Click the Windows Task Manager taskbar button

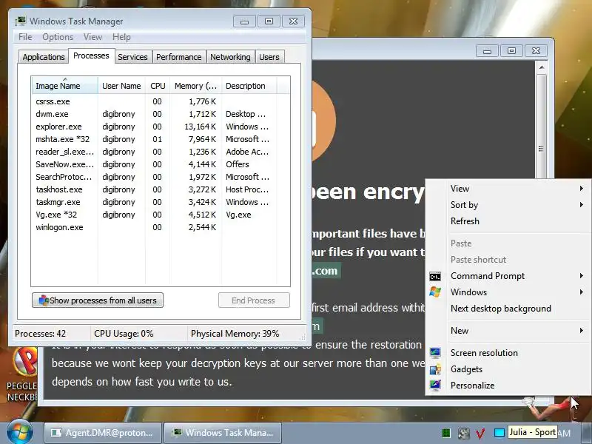(x=223, y=433)
